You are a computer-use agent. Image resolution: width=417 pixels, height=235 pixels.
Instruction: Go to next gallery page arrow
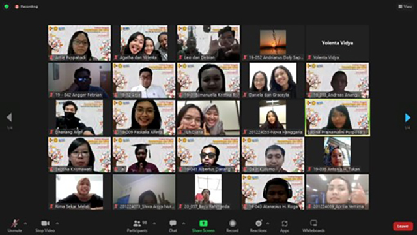coord(407,117)
